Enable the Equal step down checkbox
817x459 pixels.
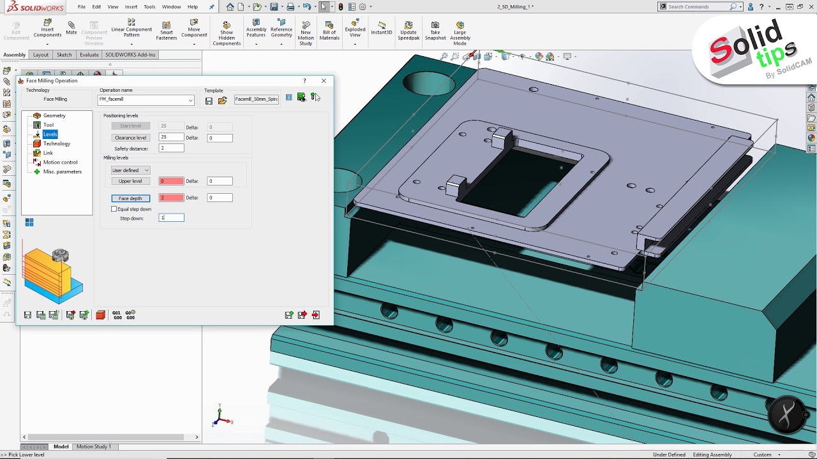tap(114, 209)
